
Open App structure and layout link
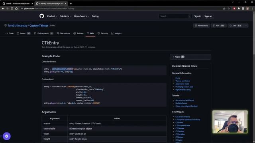click(184, 100)
